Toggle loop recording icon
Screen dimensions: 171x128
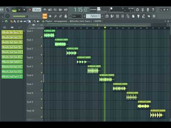66,10
